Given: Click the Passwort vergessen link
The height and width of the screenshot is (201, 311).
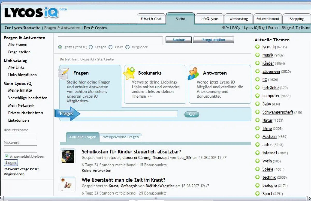Looking at the screenshot, I should (21, 169).
